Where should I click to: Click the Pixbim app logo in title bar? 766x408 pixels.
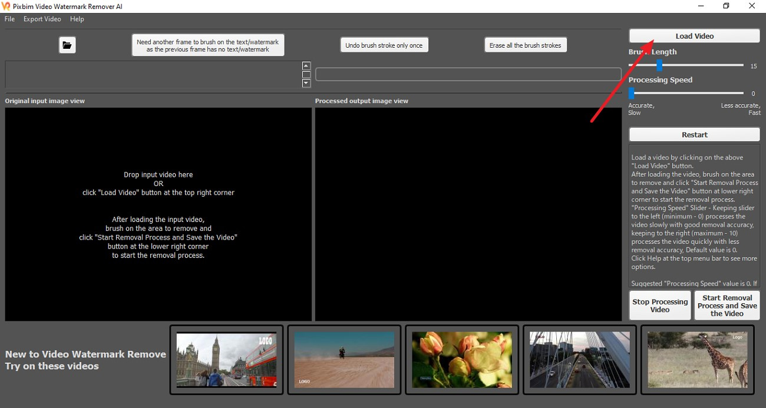click(x=6, y=6)
